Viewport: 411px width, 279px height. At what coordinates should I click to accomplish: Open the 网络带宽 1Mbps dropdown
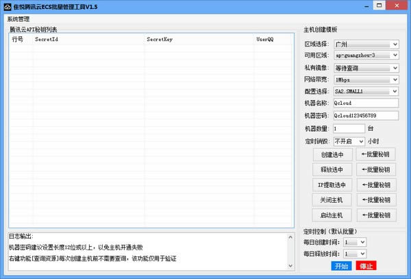(365, 80)
